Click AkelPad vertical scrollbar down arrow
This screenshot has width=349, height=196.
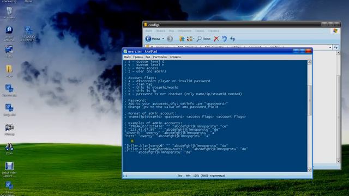pyautogui.click(x=309, y=170)
